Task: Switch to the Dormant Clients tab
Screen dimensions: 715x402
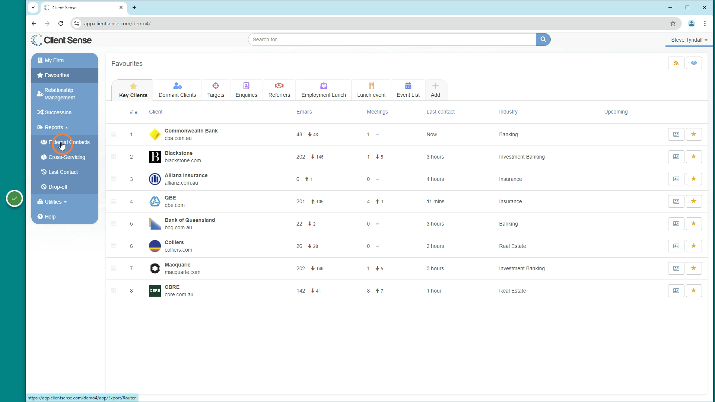Action: (177, 90)
